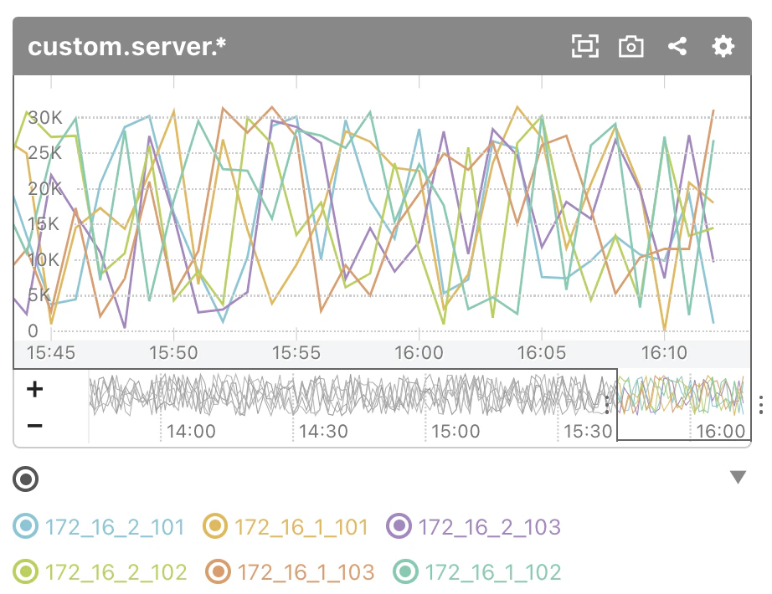Viewport: 772px width, 594px height.
Task: Click the 172_16_2_102 legend label
Action: (116, 572)
